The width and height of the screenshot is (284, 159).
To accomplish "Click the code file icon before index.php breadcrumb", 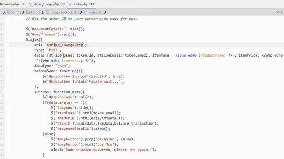I will tap(86, 12).
